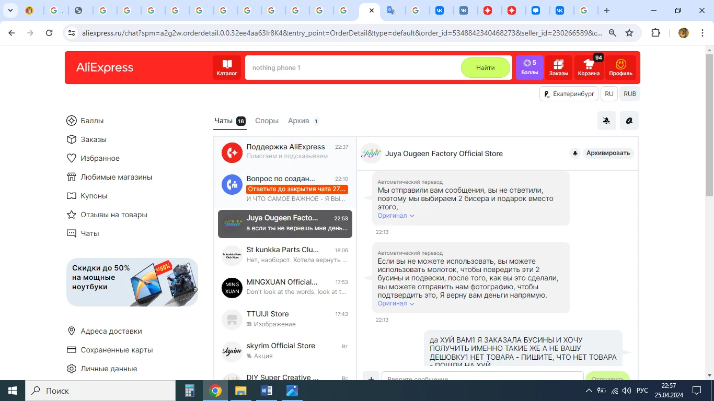714x401 pixels.
Task: Expand Оригинал under the 2 бисера message
Action: coord(396,216)
